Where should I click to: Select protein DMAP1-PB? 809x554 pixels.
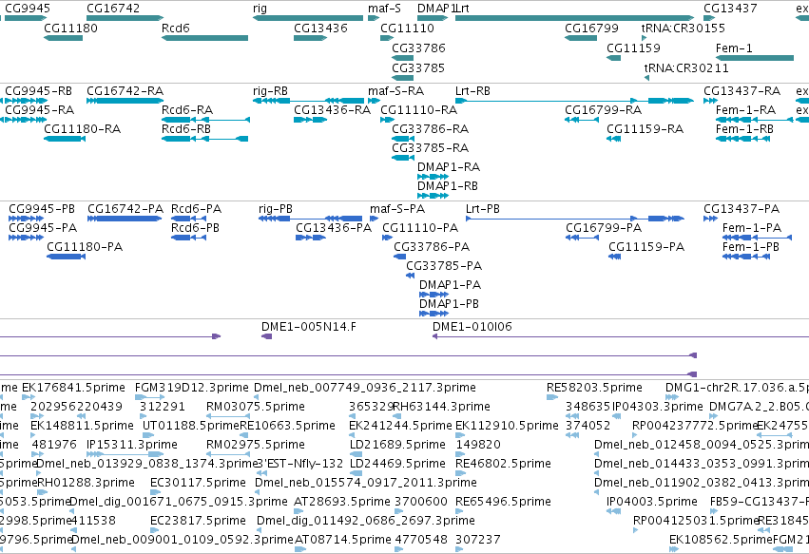pos(433,314)
